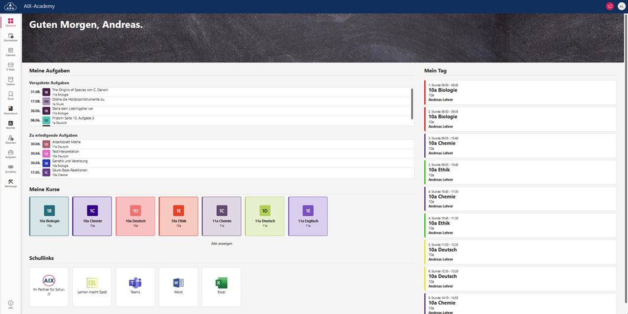Launch the Teams school link
The width and height of the screenshot is (628, 314).
[x=135, y=287]
